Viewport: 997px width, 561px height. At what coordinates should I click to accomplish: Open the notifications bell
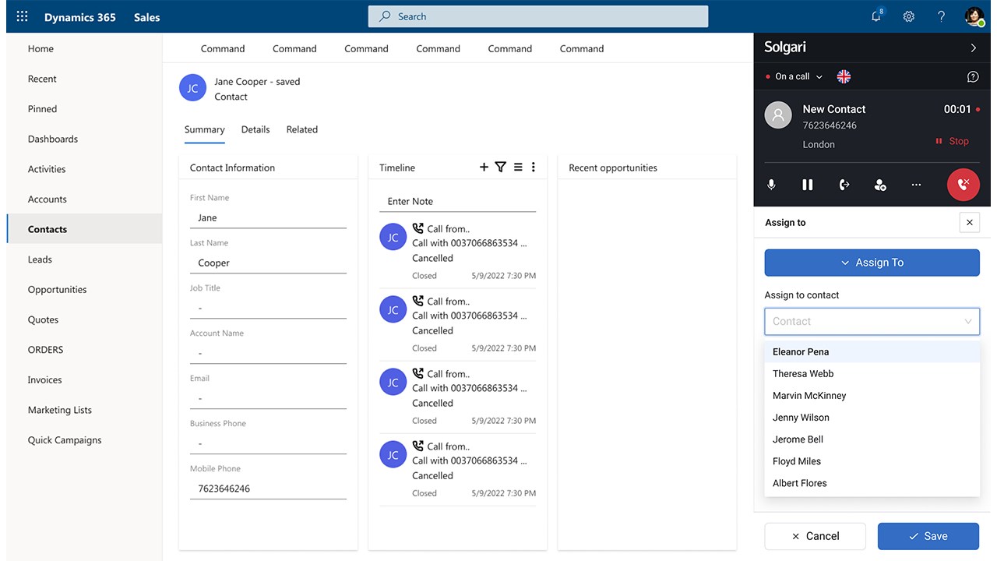(x=876, y=16)
